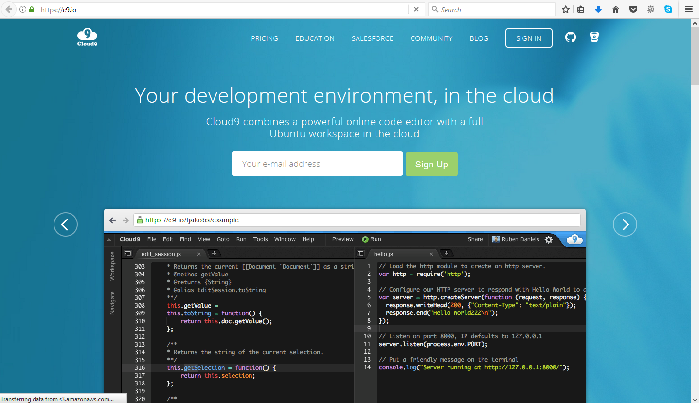Open the Community link
The width and height of the screenshot is (699, 403).
pyautogui.click(x=431, y=38)
